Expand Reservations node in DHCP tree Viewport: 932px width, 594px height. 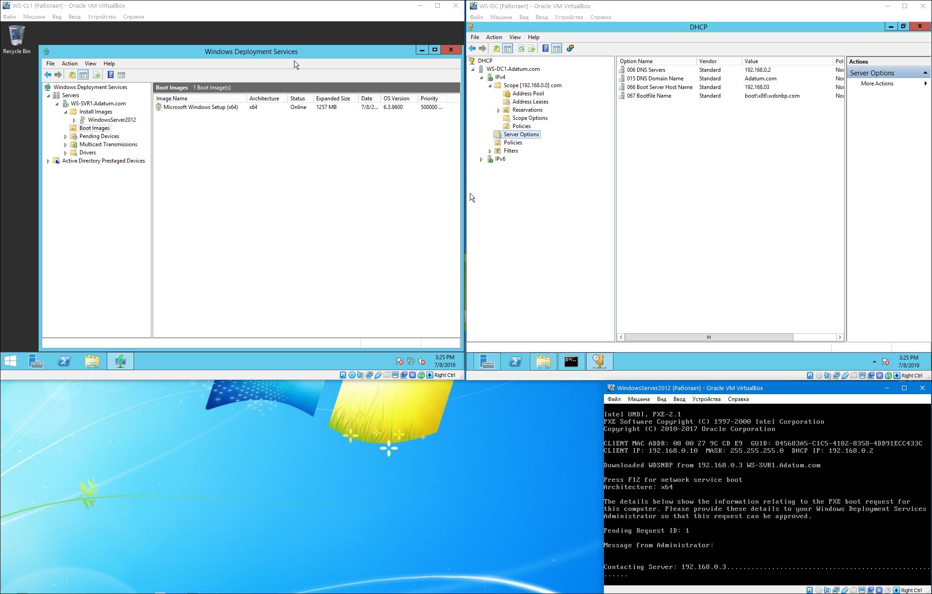click(x=498, y=110)
